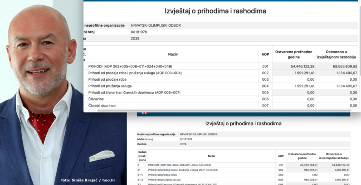
Task: Select the 'Članski doprinosi' row name
Action: [102, 106]
